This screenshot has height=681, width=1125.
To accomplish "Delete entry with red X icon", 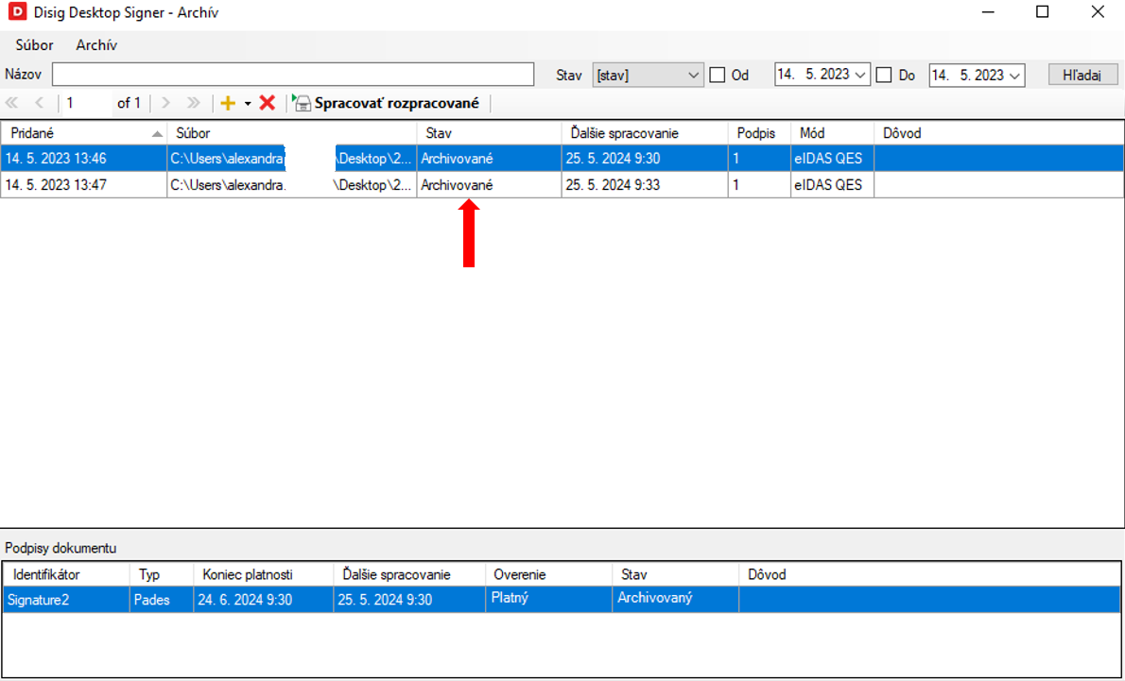I will point(268,103).
